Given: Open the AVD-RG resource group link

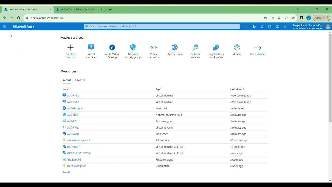Looking at the screenshot, I should [72, 121].
